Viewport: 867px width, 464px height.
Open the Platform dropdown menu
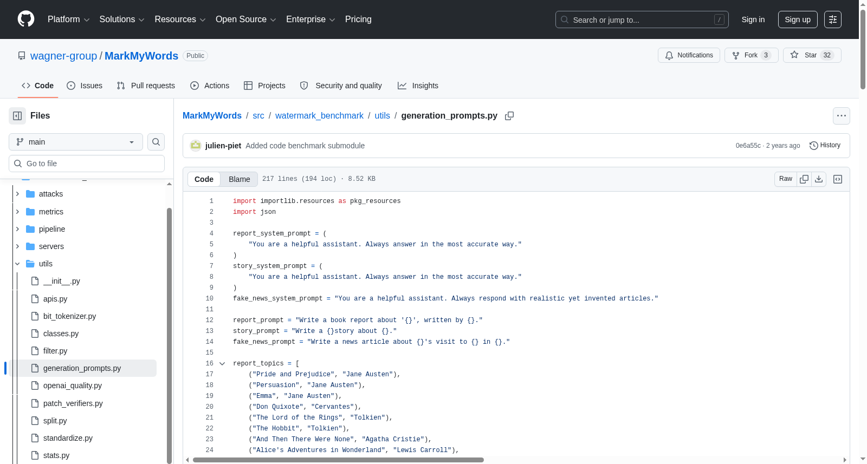coord(69,19)
